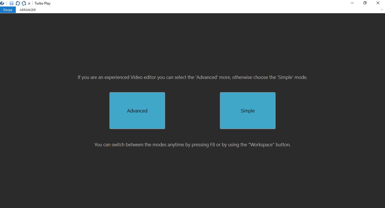Collapse the ribbon using the right-side chevron
Viewport: 385px width, 208px height.
click(x=382, y=10)
